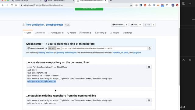Open the demoBootstrap repository link

54,25
